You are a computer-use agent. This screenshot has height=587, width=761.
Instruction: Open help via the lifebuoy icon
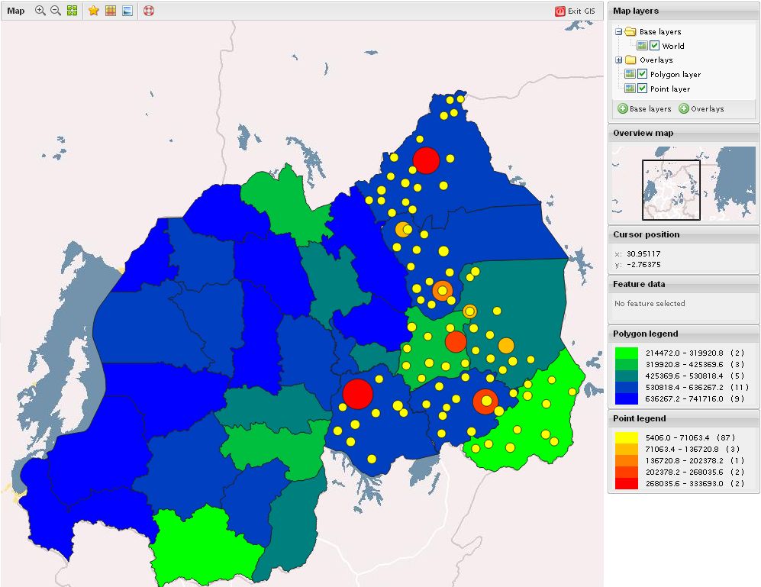(x=149, y=11)
